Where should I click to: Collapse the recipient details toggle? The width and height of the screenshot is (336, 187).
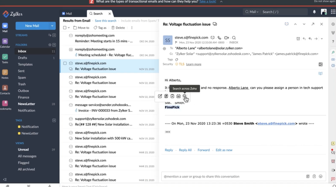pyautogui.click(x=164, y=48)
